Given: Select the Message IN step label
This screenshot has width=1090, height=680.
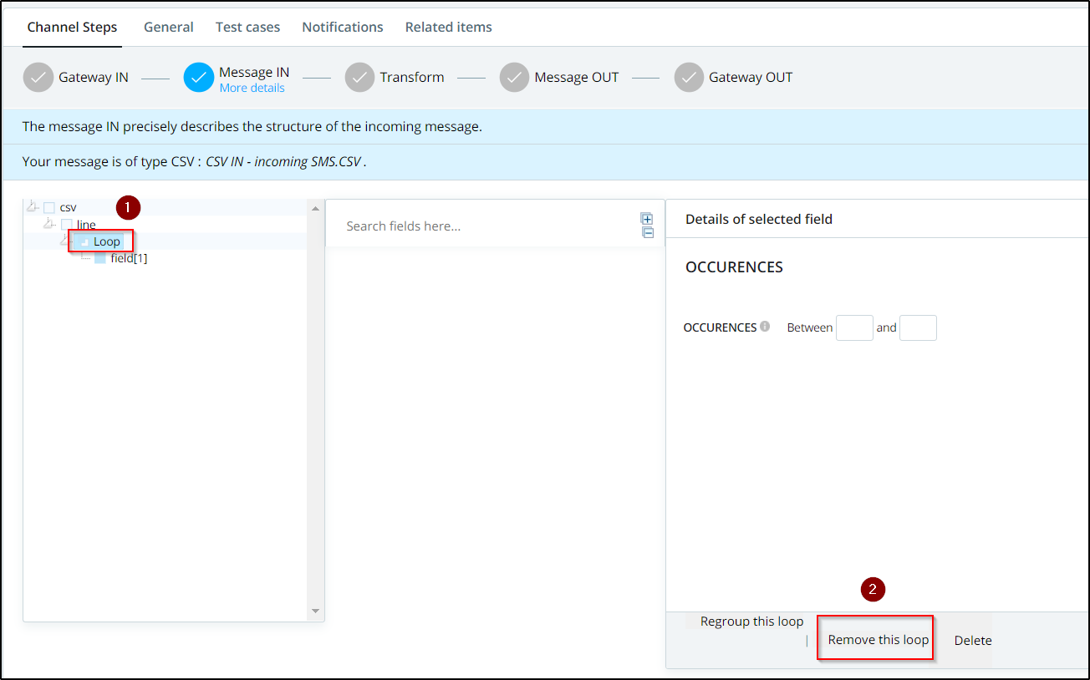Looking at the screenshot, I should click(x=254, y=73).
